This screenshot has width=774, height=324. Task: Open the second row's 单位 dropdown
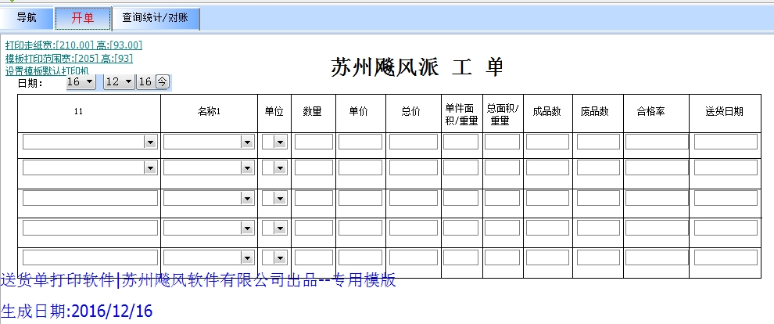(x=281, y=168)
